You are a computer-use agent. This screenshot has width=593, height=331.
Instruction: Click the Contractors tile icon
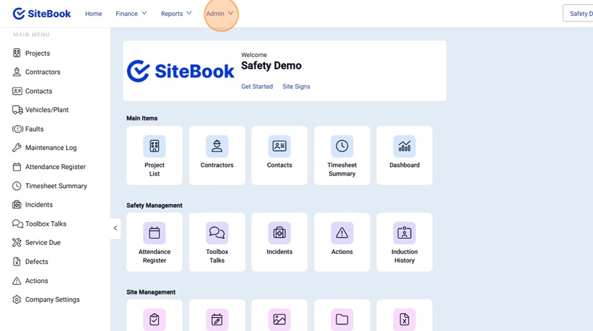click(217, 146)
